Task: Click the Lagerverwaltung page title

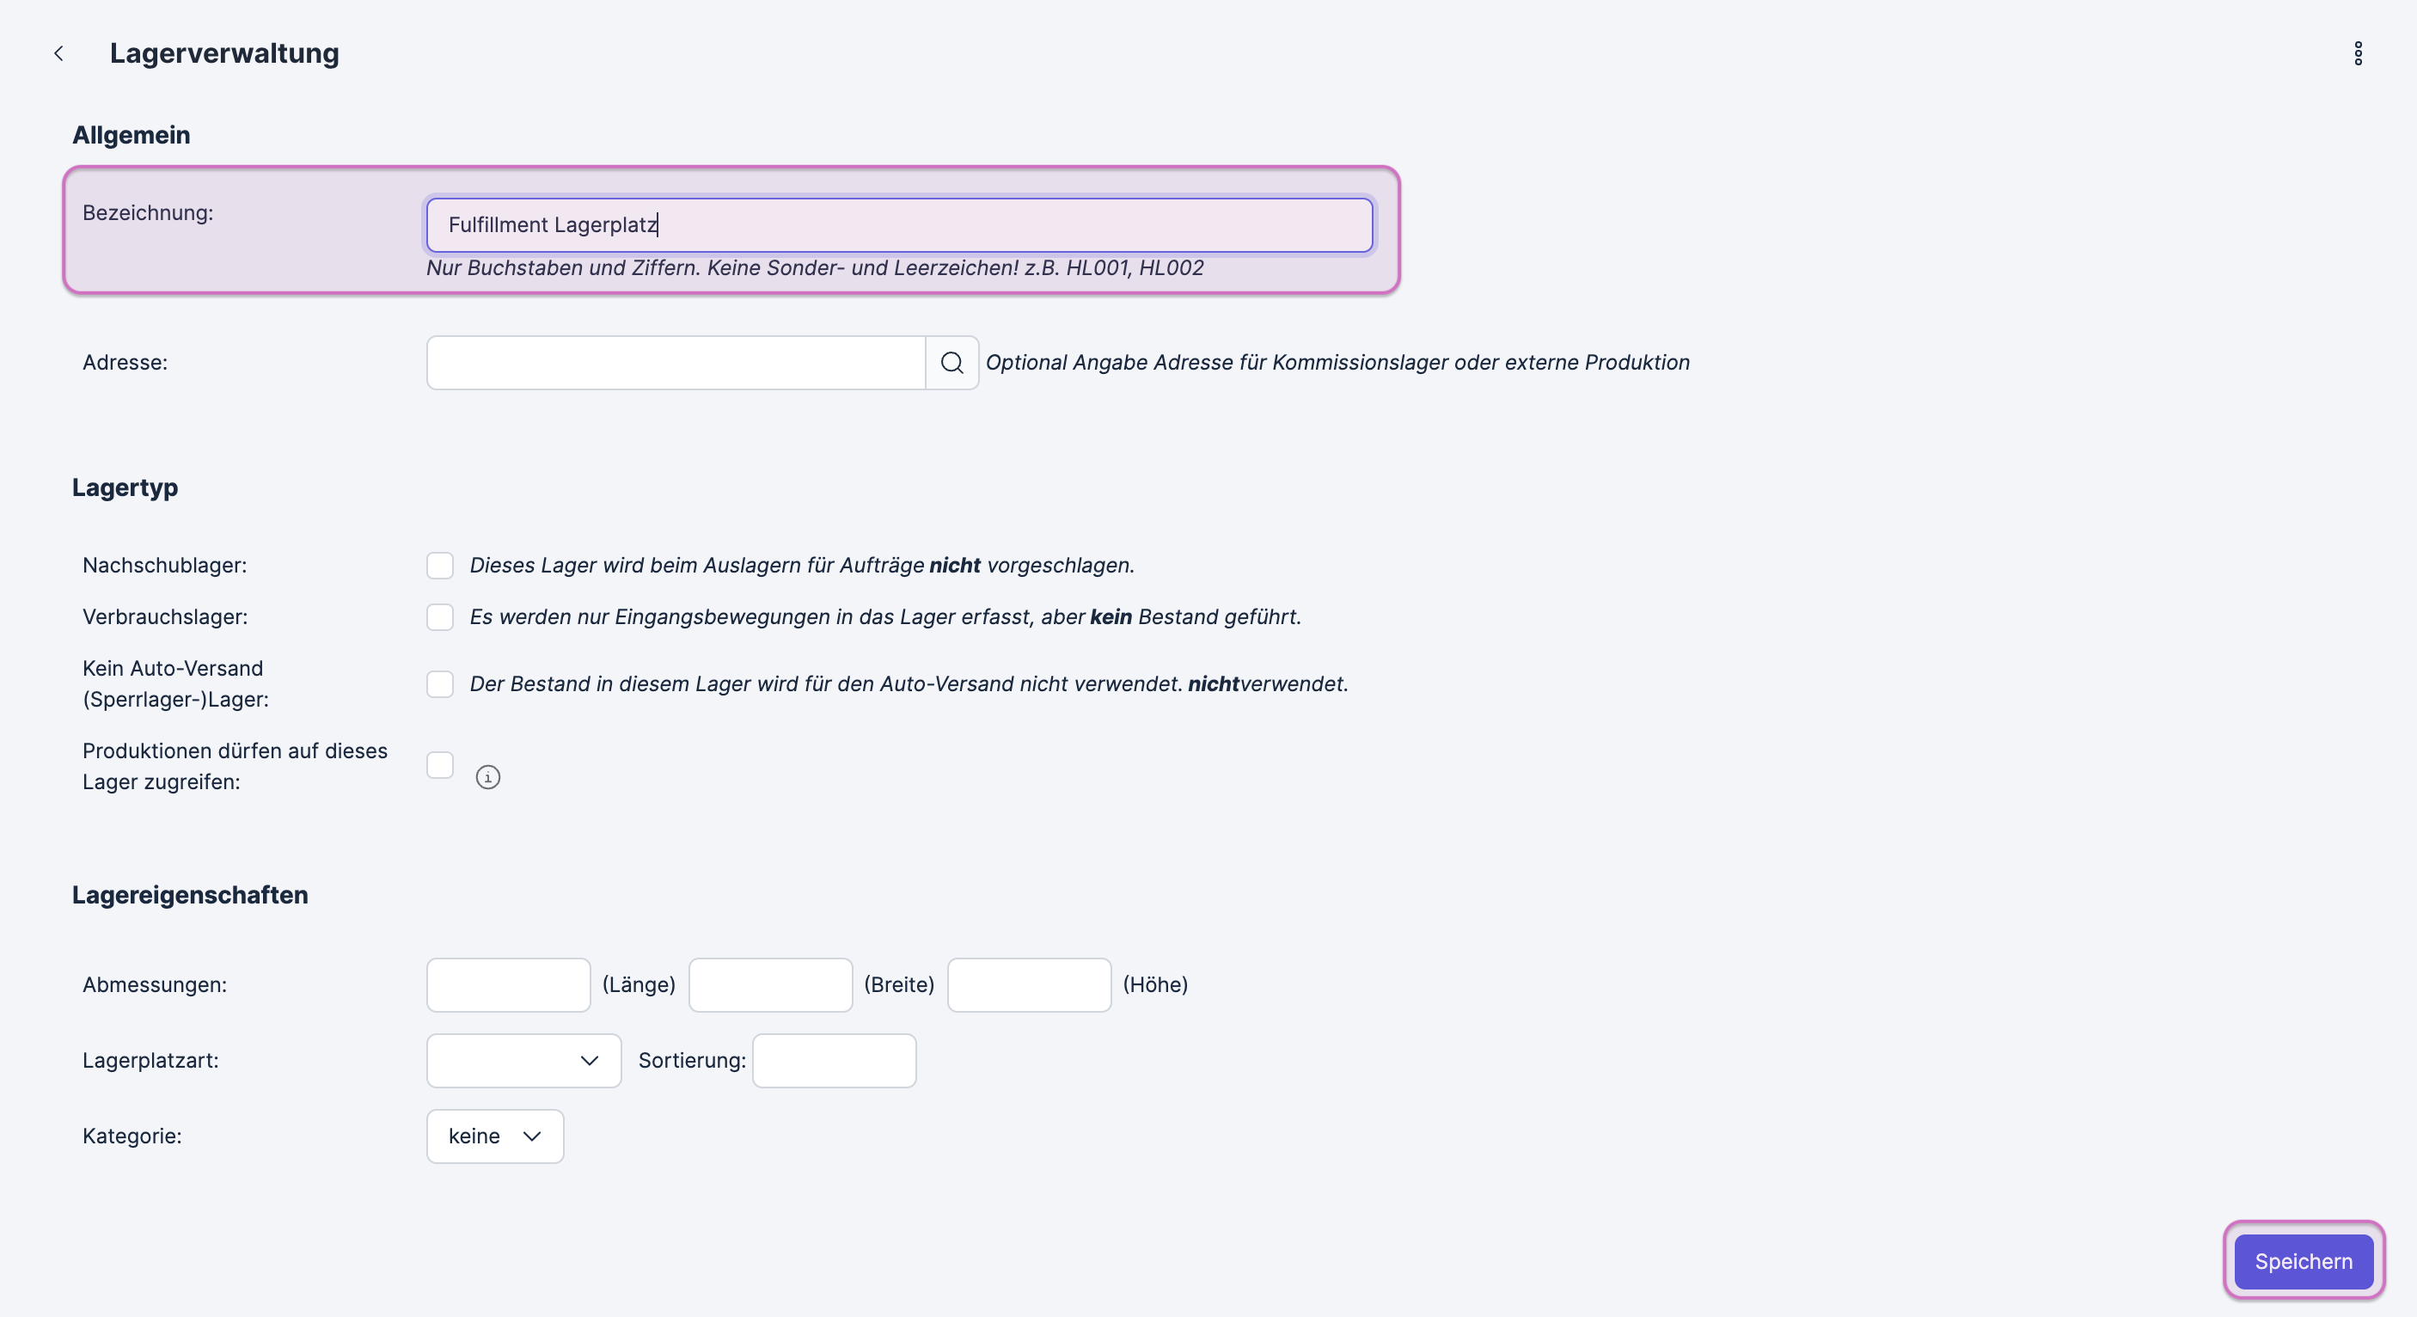Action: click(224, 53)
